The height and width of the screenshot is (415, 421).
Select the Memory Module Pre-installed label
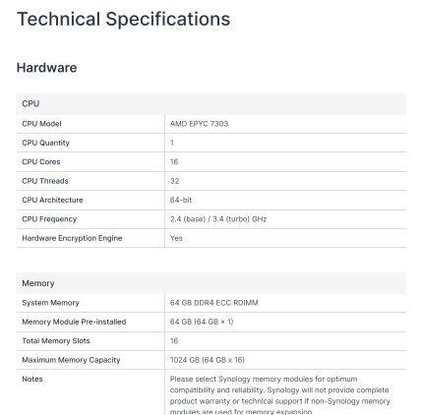tap(74, 322)
